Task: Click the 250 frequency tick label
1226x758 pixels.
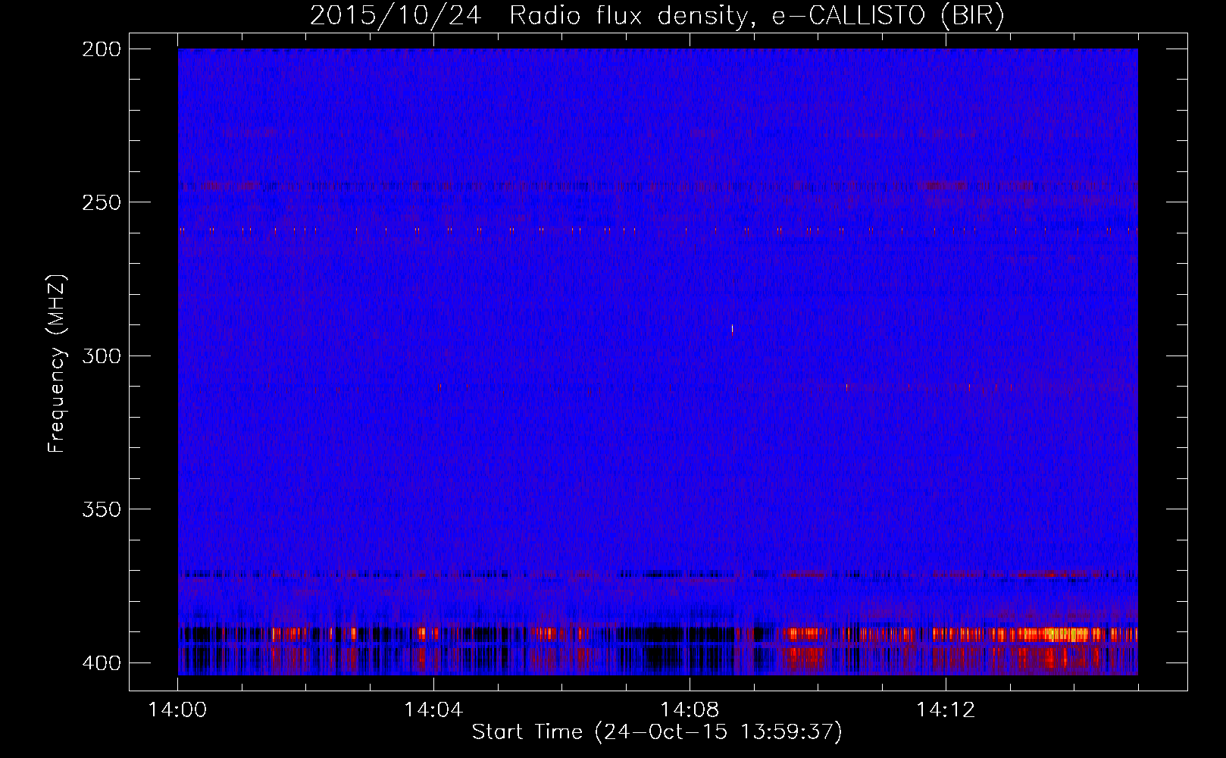Action: [x=102, y=202]
